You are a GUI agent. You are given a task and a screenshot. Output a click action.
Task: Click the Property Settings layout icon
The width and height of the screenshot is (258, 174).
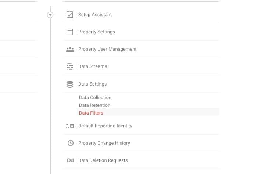point(70,32)
